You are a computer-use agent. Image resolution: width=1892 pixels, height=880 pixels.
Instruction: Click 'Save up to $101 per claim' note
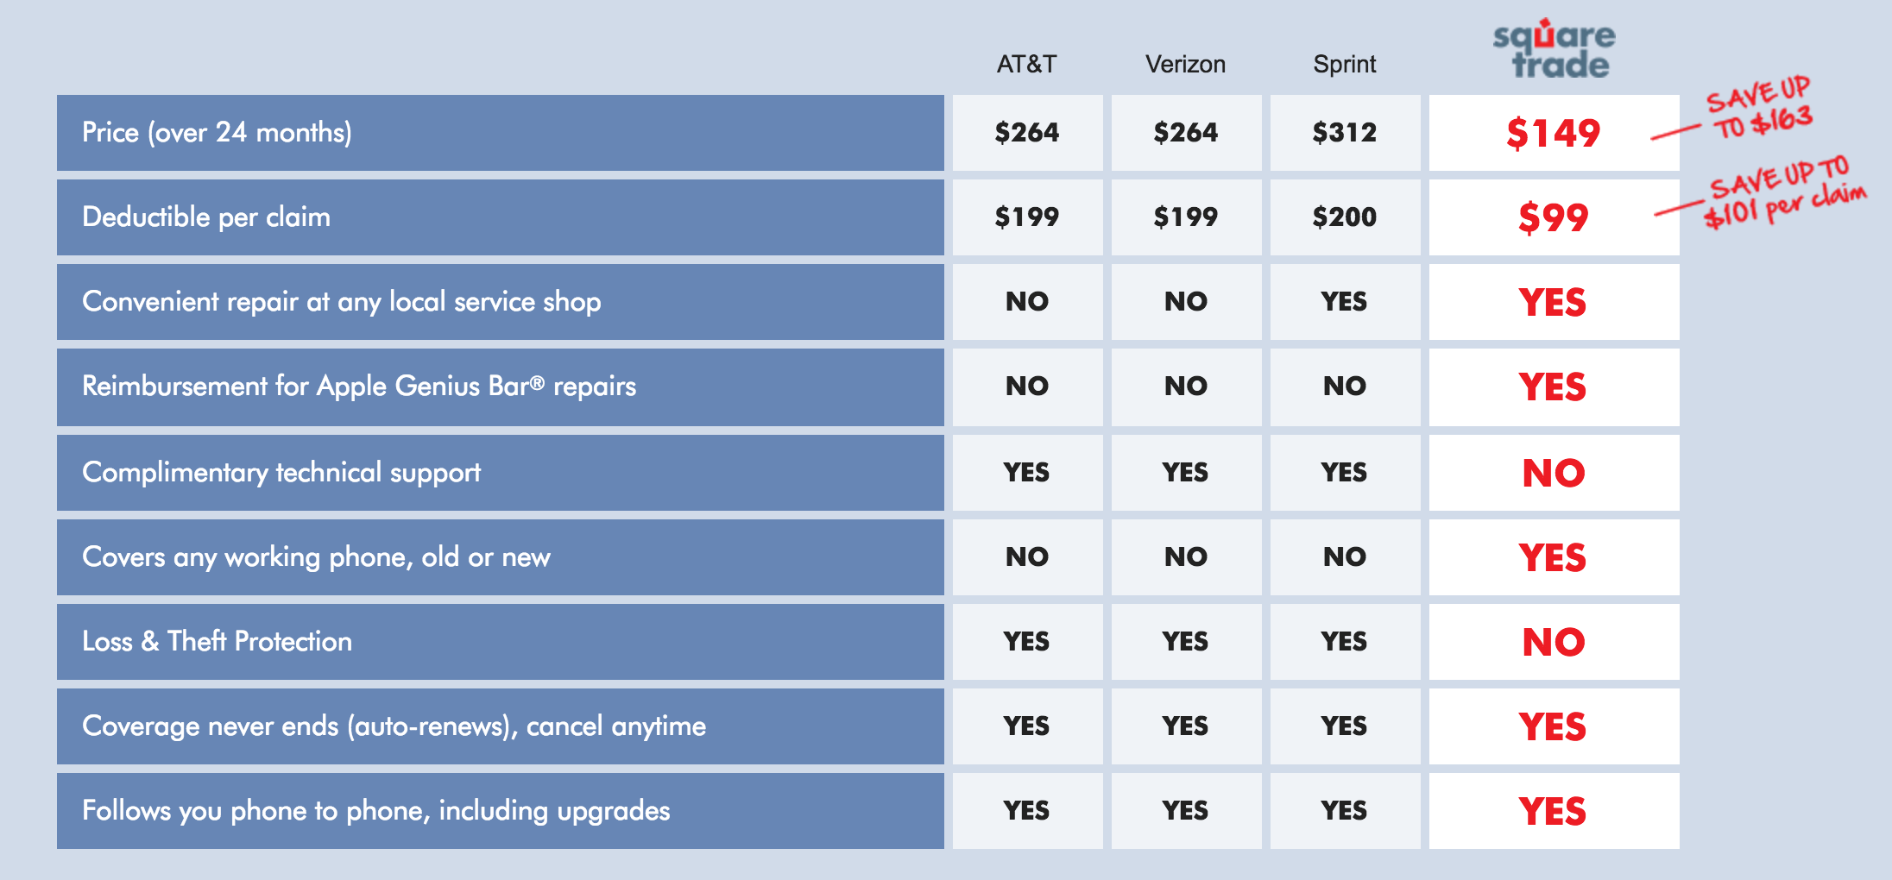(x=1783, y=192)
